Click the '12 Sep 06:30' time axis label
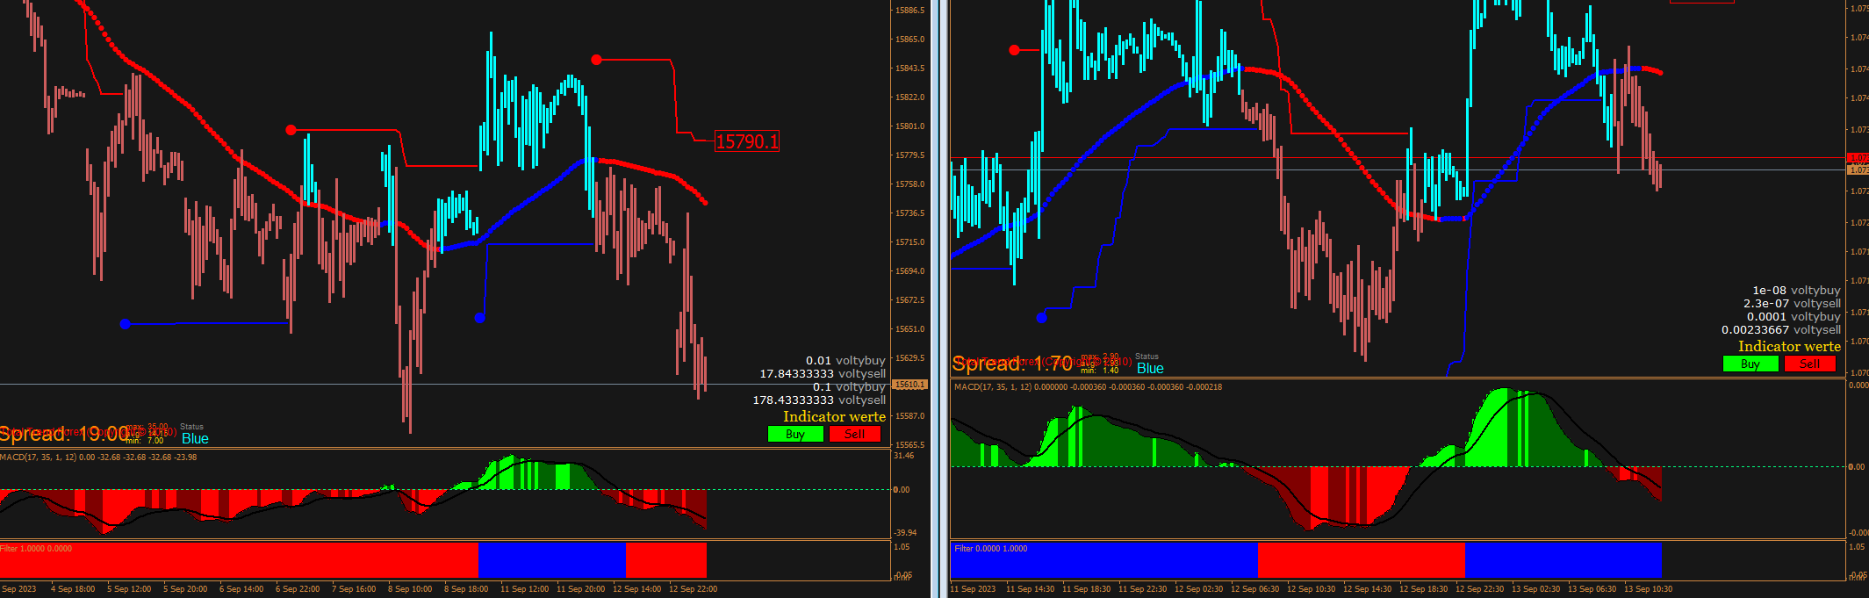Screen dimensions: 1869x598 point(1255,589)
